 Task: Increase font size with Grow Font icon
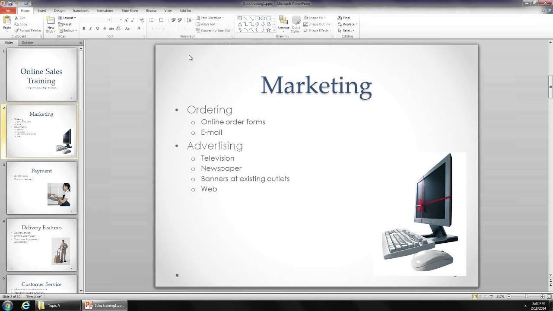pyautogui.click(x=127, y=20)
